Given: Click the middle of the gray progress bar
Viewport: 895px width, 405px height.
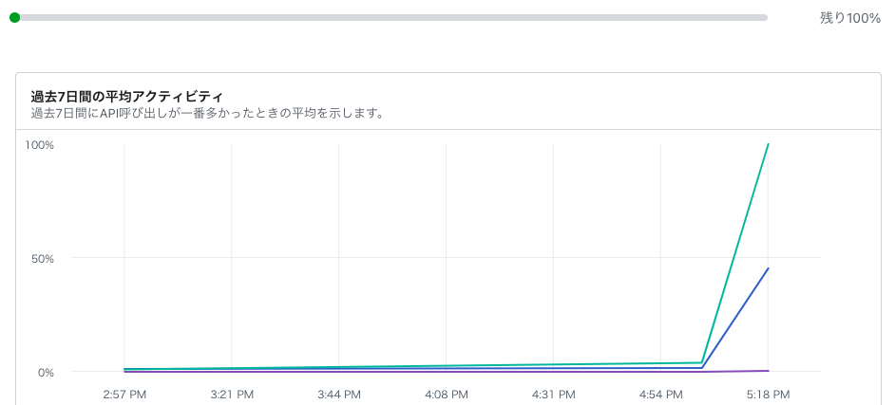Looking at the screenshot, I should pyautogui.click(x=390, y=17).
